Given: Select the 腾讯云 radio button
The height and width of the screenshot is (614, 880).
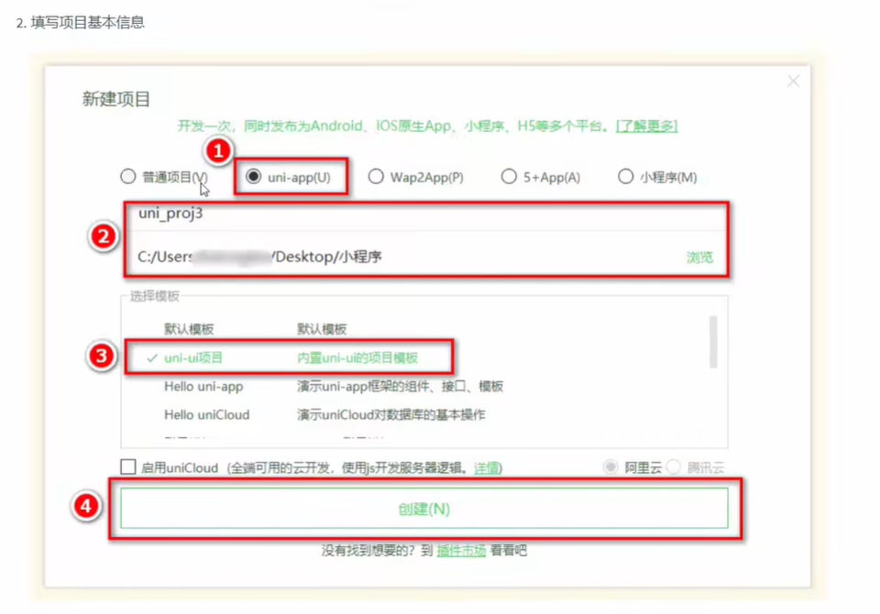Looking at the screenshot, I should [674, 467].
